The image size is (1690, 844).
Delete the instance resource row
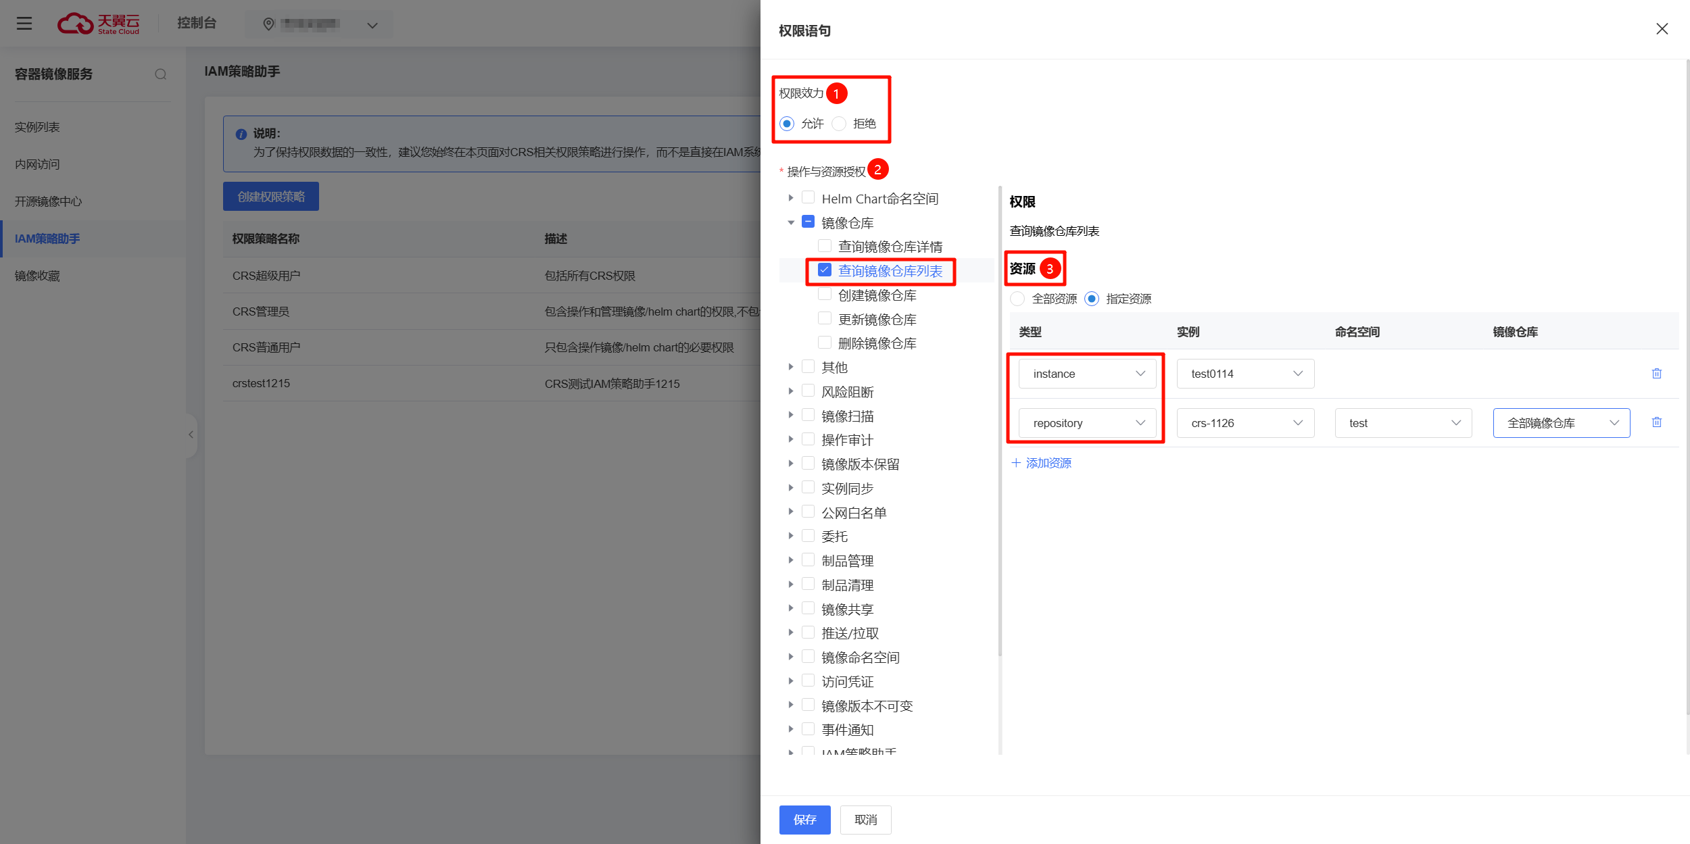pyautogui.click(x=1656, y=373)
